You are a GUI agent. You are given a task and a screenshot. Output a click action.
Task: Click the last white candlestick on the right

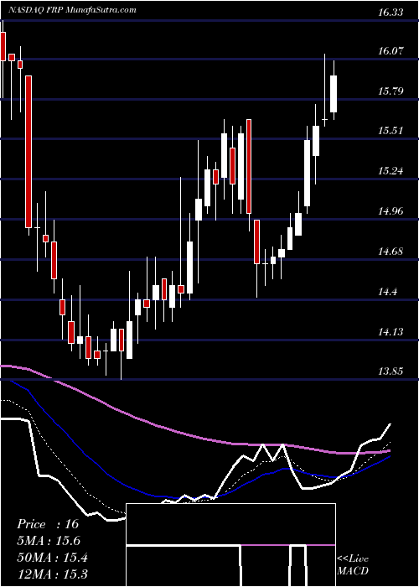[x=334, y=94]
